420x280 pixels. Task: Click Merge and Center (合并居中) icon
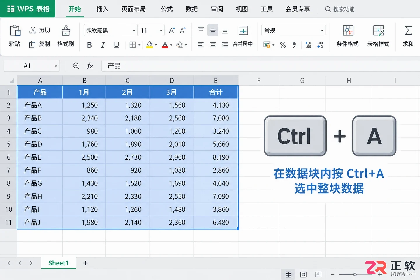coord(243,30)
